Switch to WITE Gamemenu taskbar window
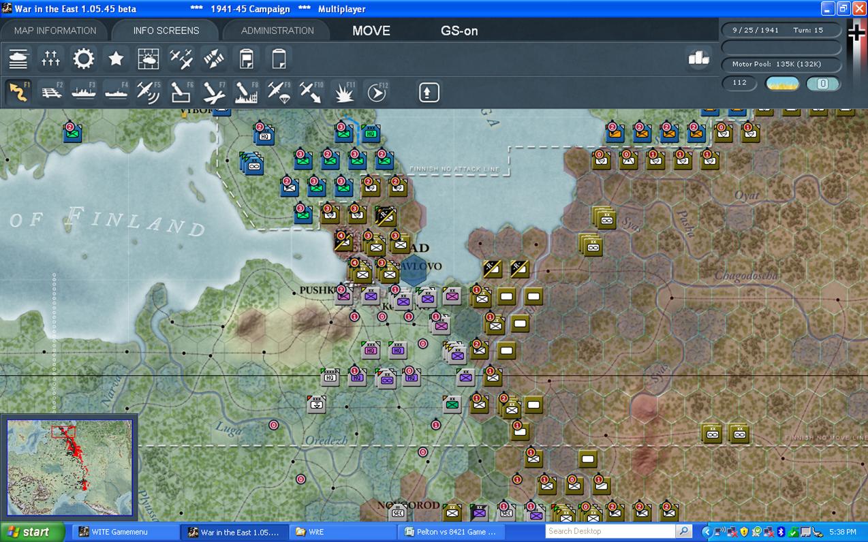Viewport: 868px width, 542px height. [x=126, y=532]
